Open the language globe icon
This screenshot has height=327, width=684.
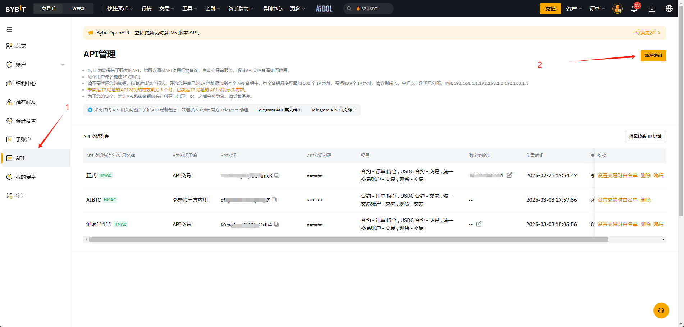pyautogui.click(x=669, y=9)
